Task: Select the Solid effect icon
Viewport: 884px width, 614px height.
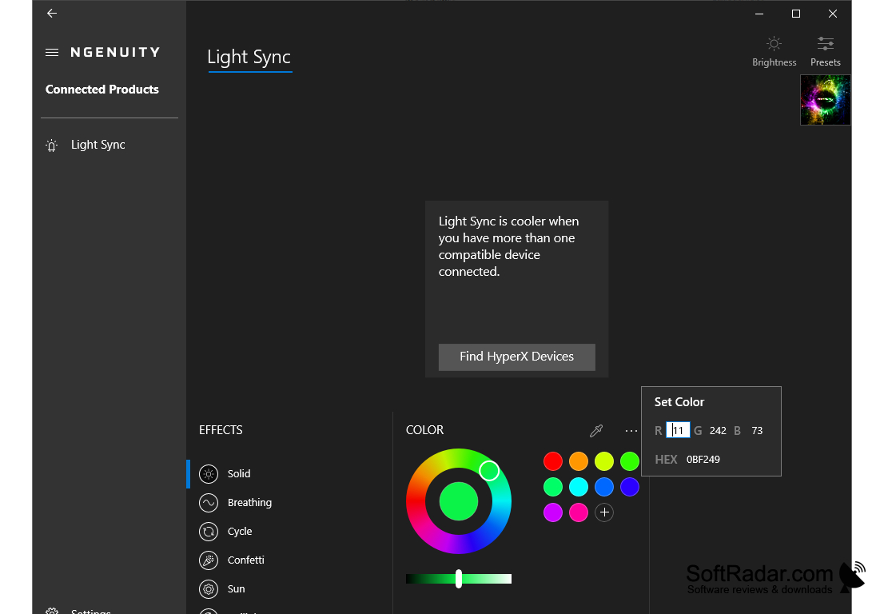Action: (209, 473)
